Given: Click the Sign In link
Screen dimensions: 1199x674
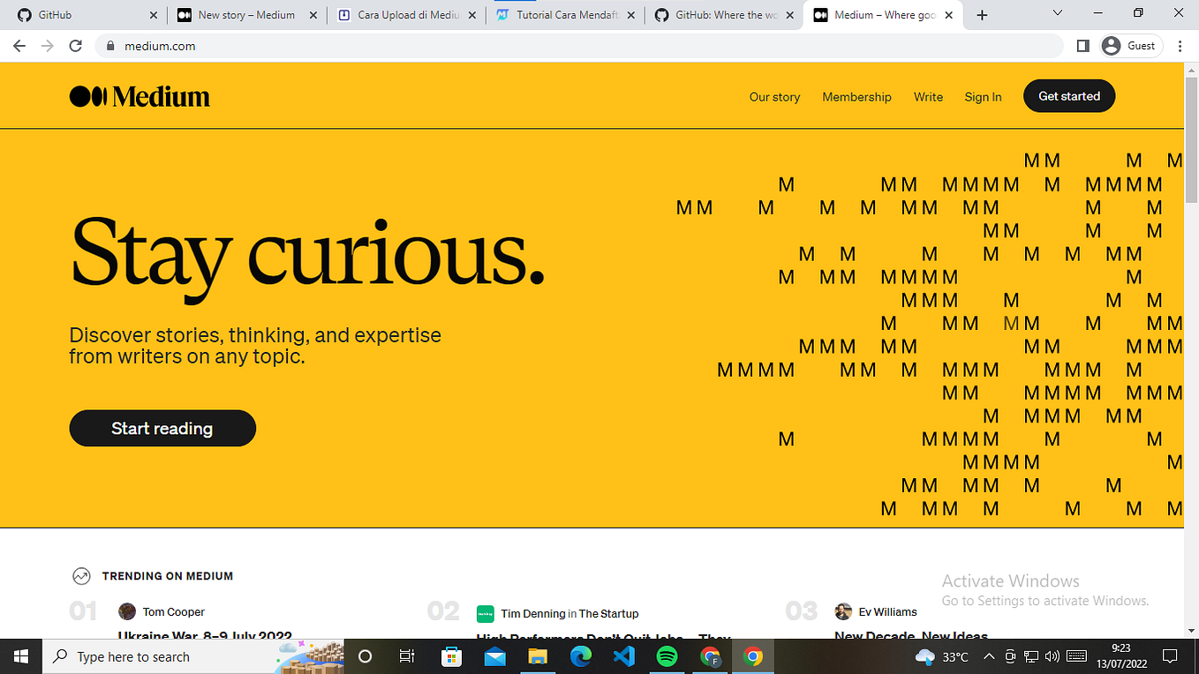Looking at the screenshot, I should 983,97.
